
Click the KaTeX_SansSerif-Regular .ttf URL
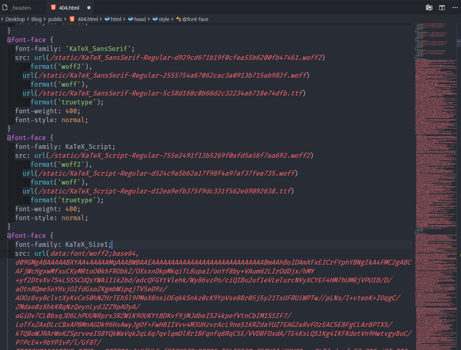tap(171, 93)
